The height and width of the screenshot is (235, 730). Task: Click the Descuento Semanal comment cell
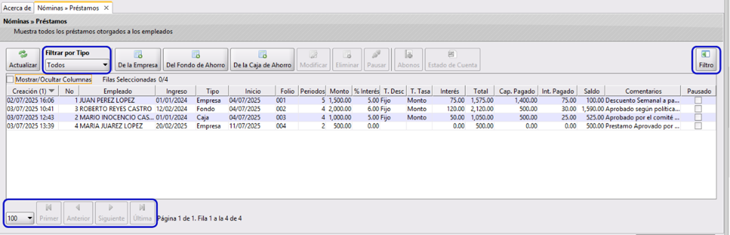[643, 100]
